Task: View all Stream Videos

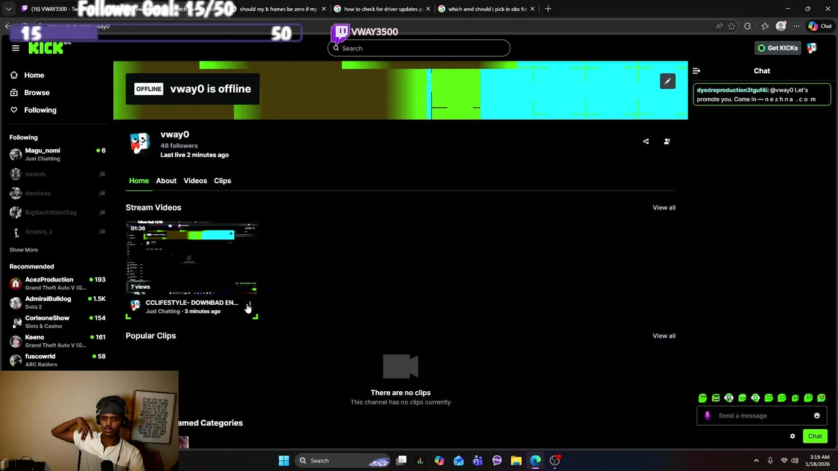Action: (x=664, y=207)
